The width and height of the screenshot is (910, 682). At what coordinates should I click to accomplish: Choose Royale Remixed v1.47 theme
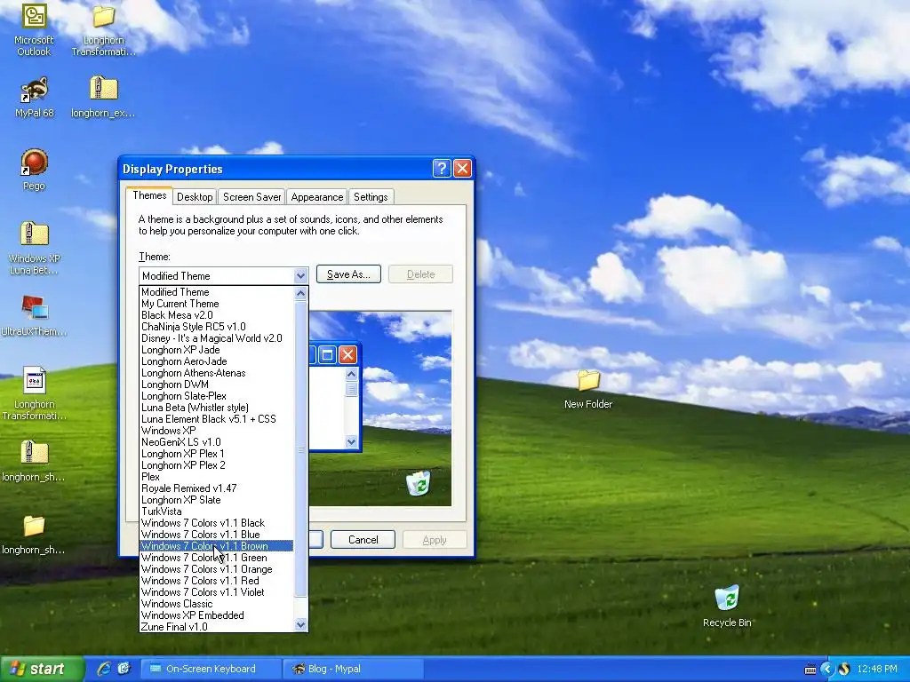coord(217,488)
